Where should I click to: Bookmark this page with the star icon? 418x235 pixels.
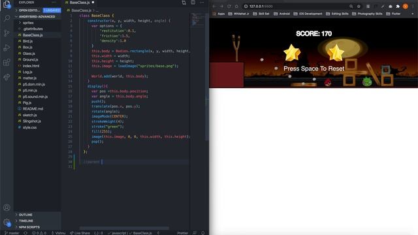(359, 7)
